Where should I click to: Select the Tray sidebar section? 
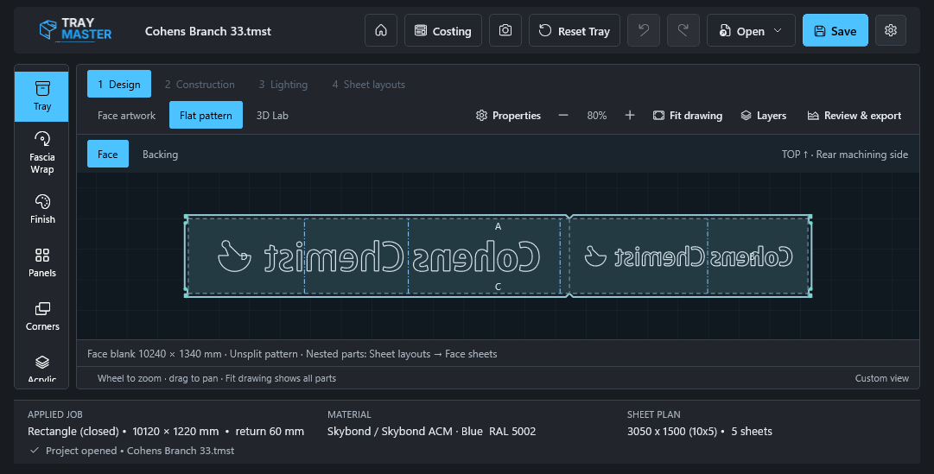(41, 97)
